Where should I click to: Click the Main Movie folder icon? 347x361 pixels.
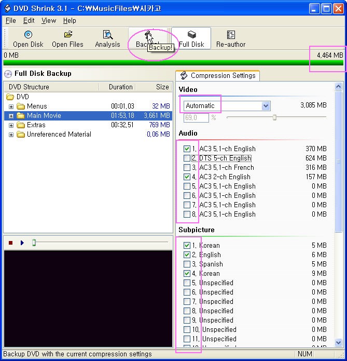click(x=21, y=116)
